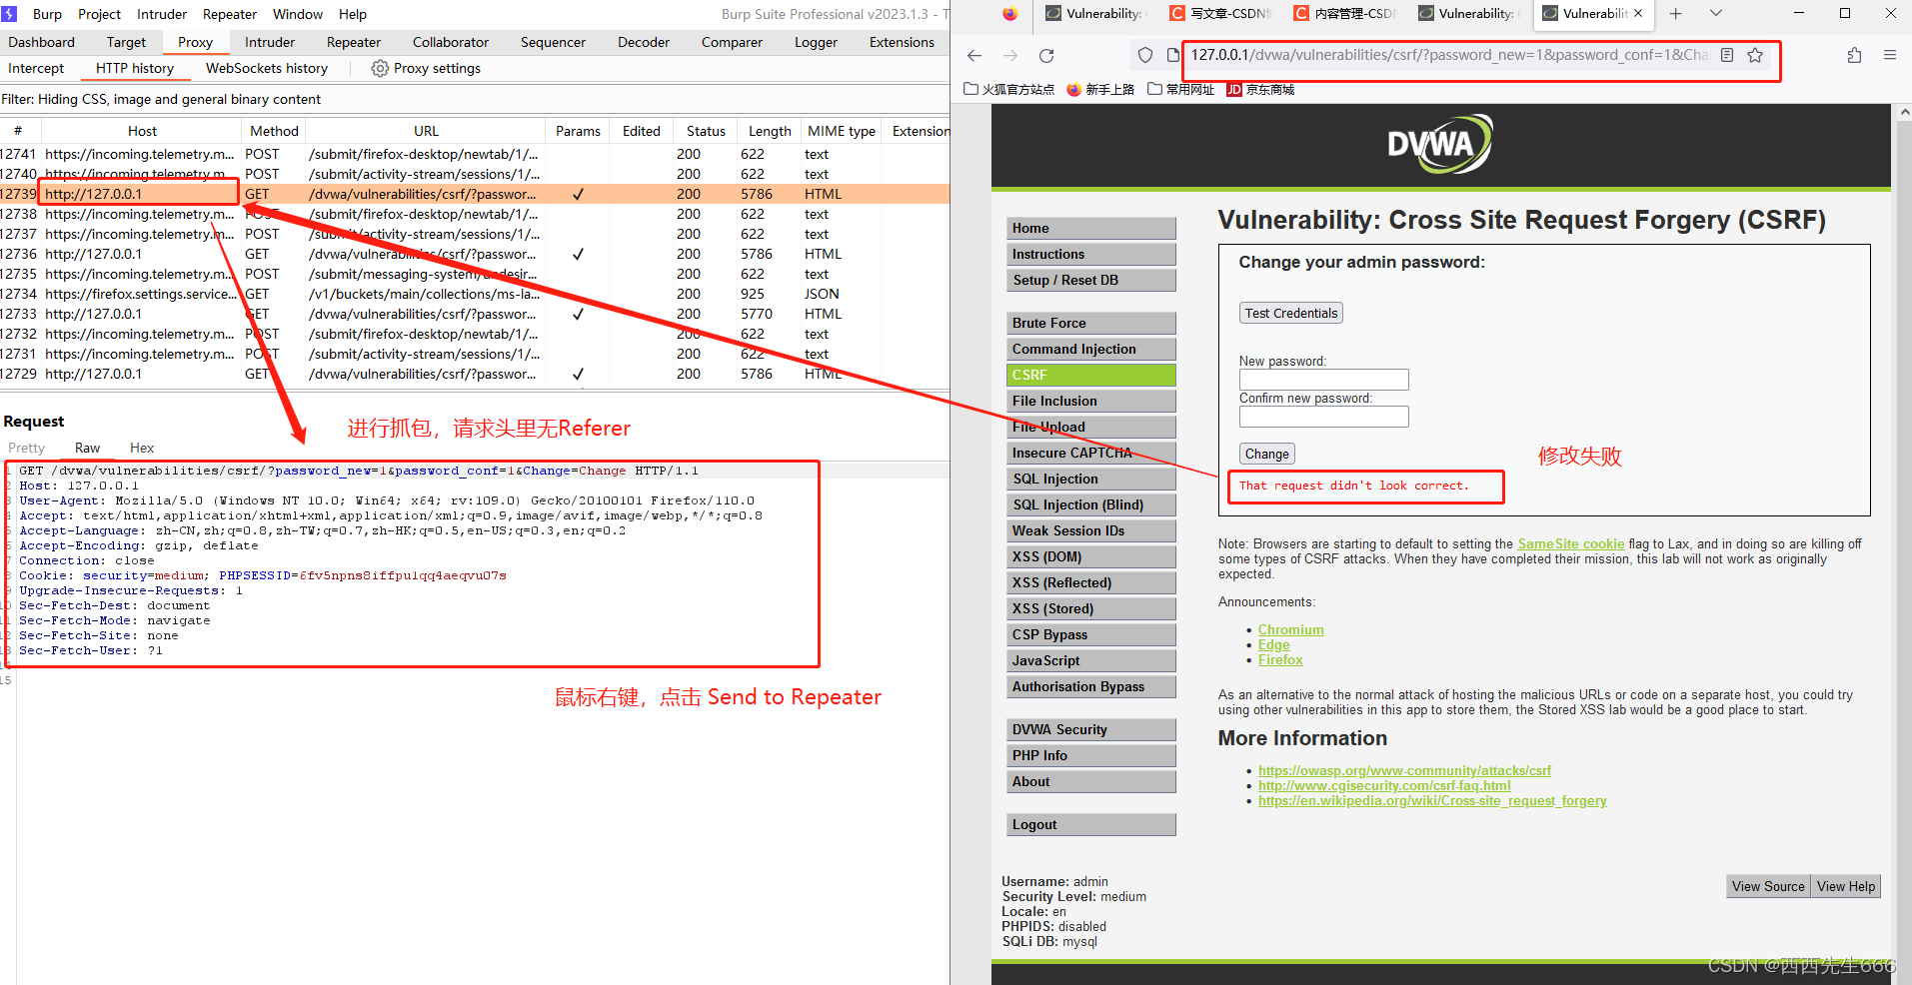Switch to the Dashboard tab
Viewport: 1912px width, 985px height.
click(42, 42)
